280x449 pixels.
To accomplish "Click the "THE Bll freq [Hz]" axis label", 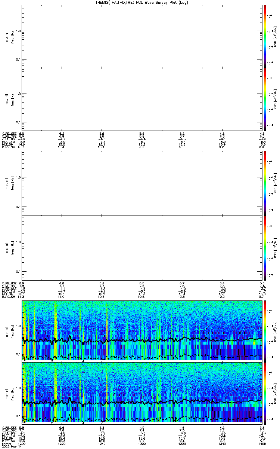I will 10,394.
